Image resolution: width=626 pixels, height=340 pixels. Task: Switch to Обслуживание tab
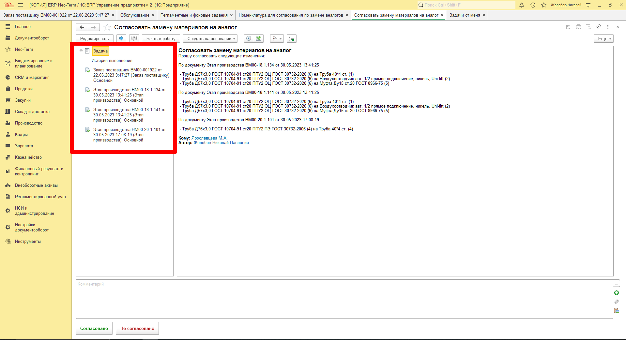[x=135, y=15]
